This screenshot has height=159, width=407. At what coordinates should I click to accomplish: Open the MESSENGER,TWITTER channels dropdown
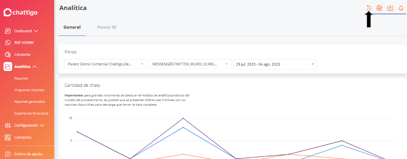pos(190,64)
